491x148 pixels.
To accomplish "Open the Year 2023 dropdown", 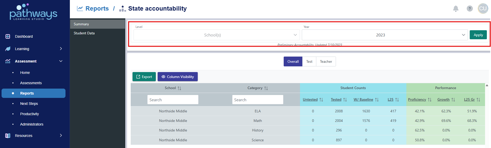I will click(385, 35).
